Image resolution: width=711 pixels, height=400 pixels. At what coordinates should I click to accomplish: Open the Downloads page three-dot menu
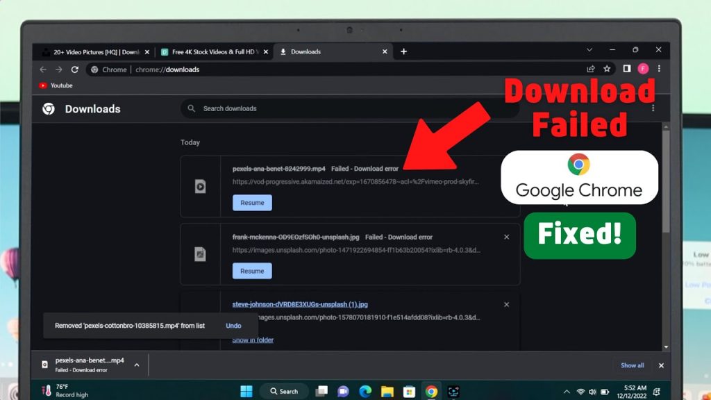click(653, 108)
